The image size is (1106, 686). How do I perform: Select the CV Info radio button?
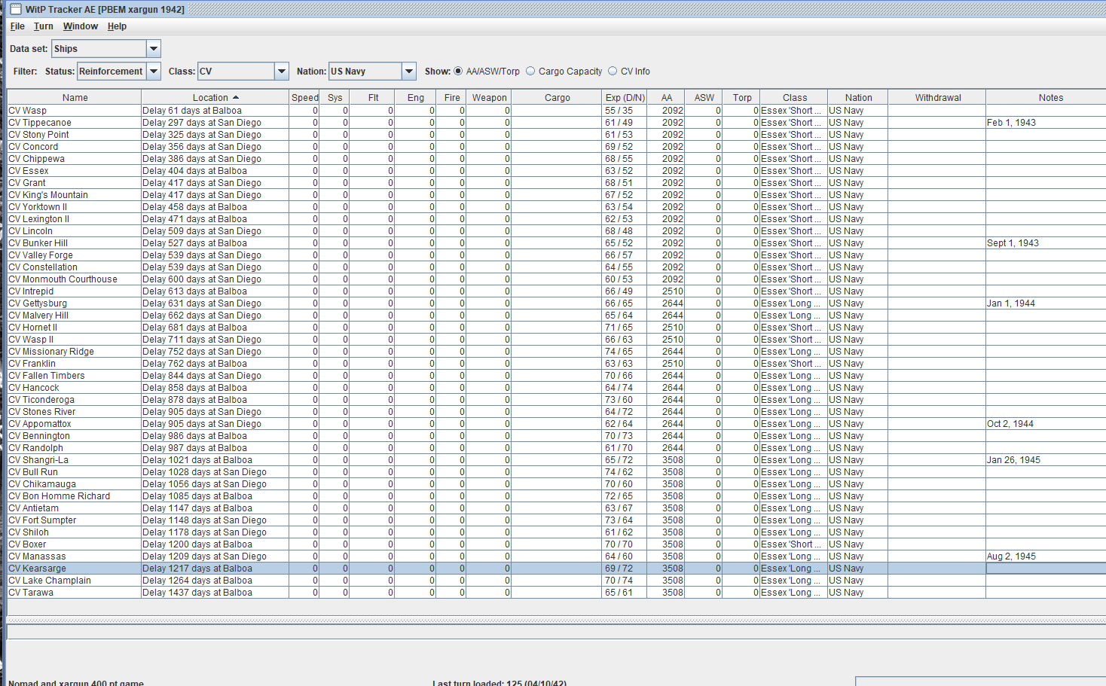pyautogui.click(x=613, y=72)
